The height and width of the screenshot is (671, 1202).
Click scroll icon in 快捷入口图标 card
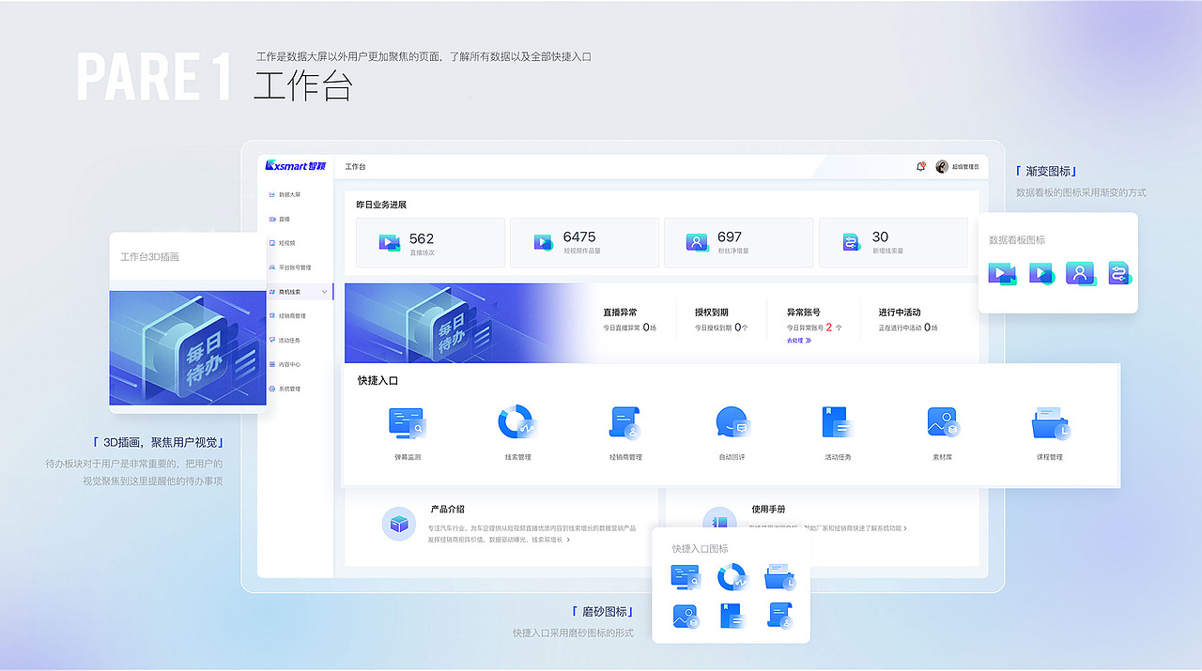tap(779, 616)
